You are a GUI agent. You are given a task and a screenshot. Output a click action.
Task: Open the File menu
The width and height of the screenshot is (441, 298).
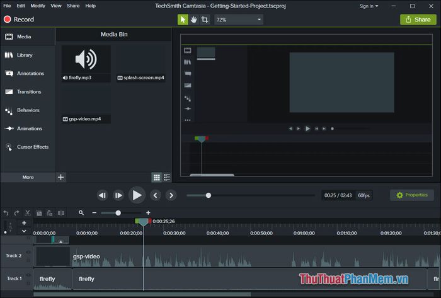click(x=7, y=6)
